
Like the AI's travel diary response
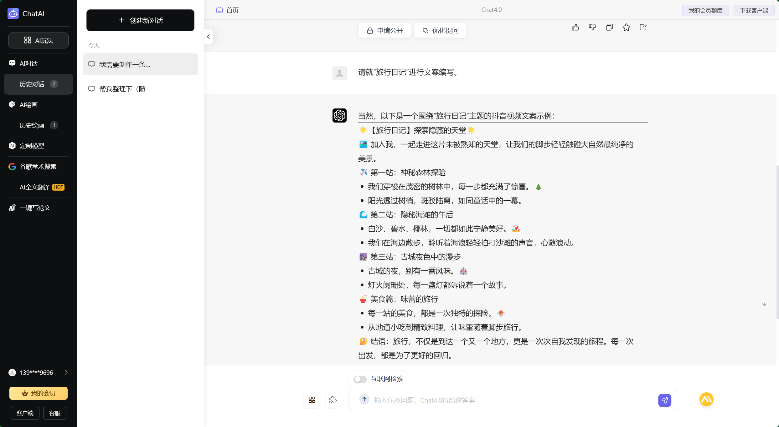(575, 28)
